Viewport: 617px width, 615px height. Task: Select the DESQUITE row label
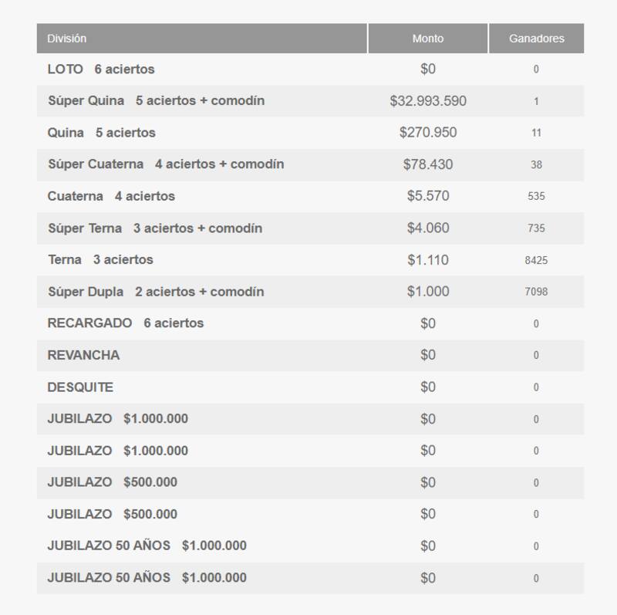pos(80,387)
